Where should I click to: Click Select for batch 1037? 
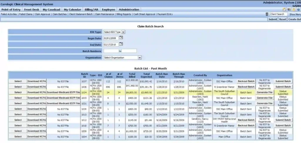18,81
